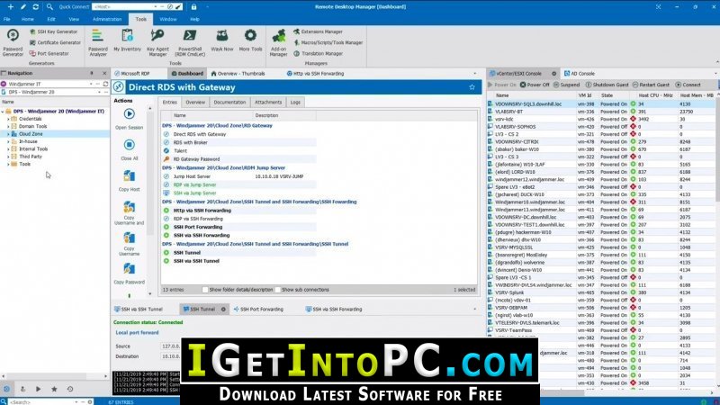
Task: Open the File menu
Action: point(7,19)
